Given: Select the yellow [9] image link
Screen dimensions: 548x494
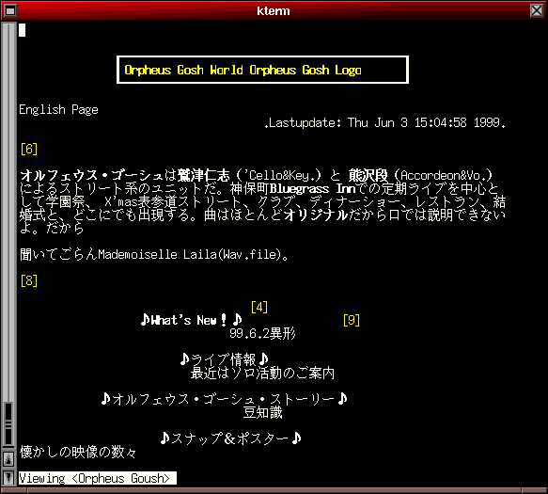Looking at the screenshot, I should point(352,320).
